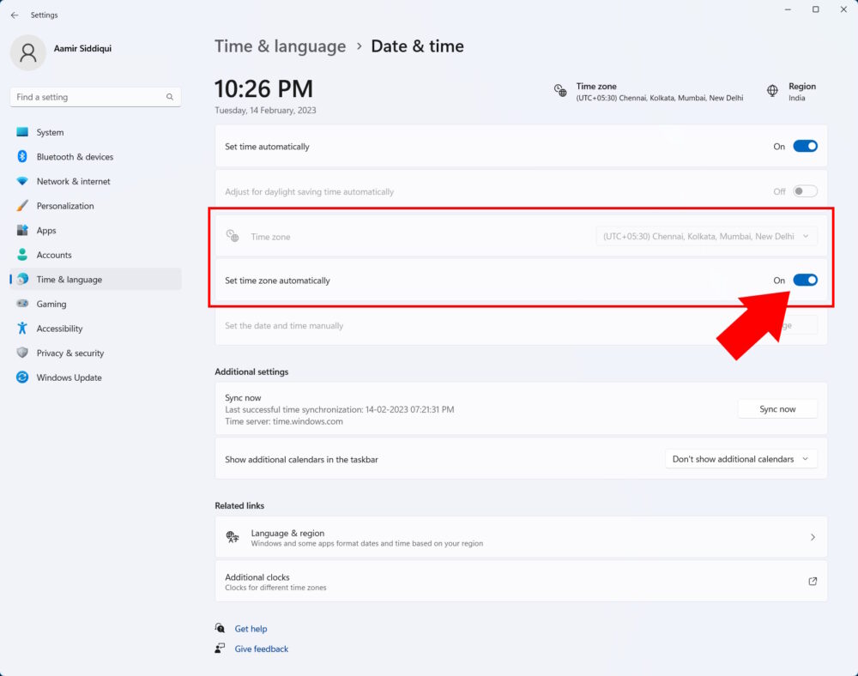Click the Accounts person icon
The image size is (858, 676).
click(22, 255)
